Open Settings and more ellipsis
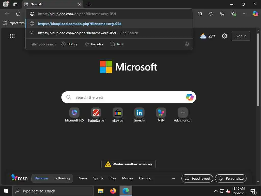This screenshot has height=196, width=261. pos(245,14)
